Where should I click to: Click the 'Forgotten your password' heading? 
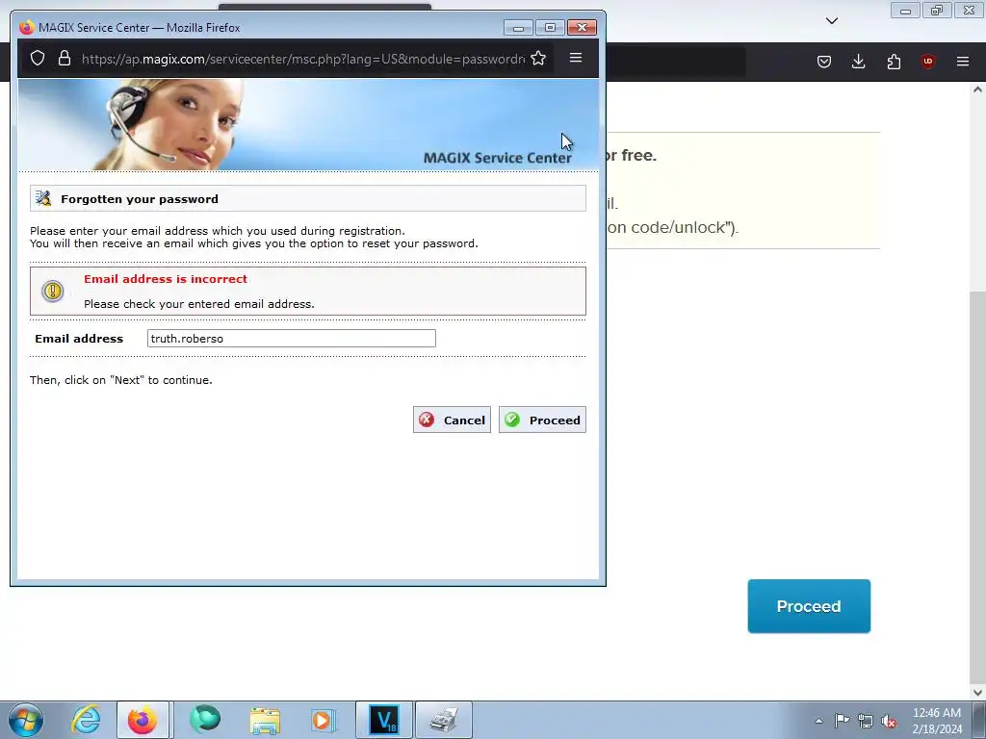pyautogui.click(x=140, y=199)
